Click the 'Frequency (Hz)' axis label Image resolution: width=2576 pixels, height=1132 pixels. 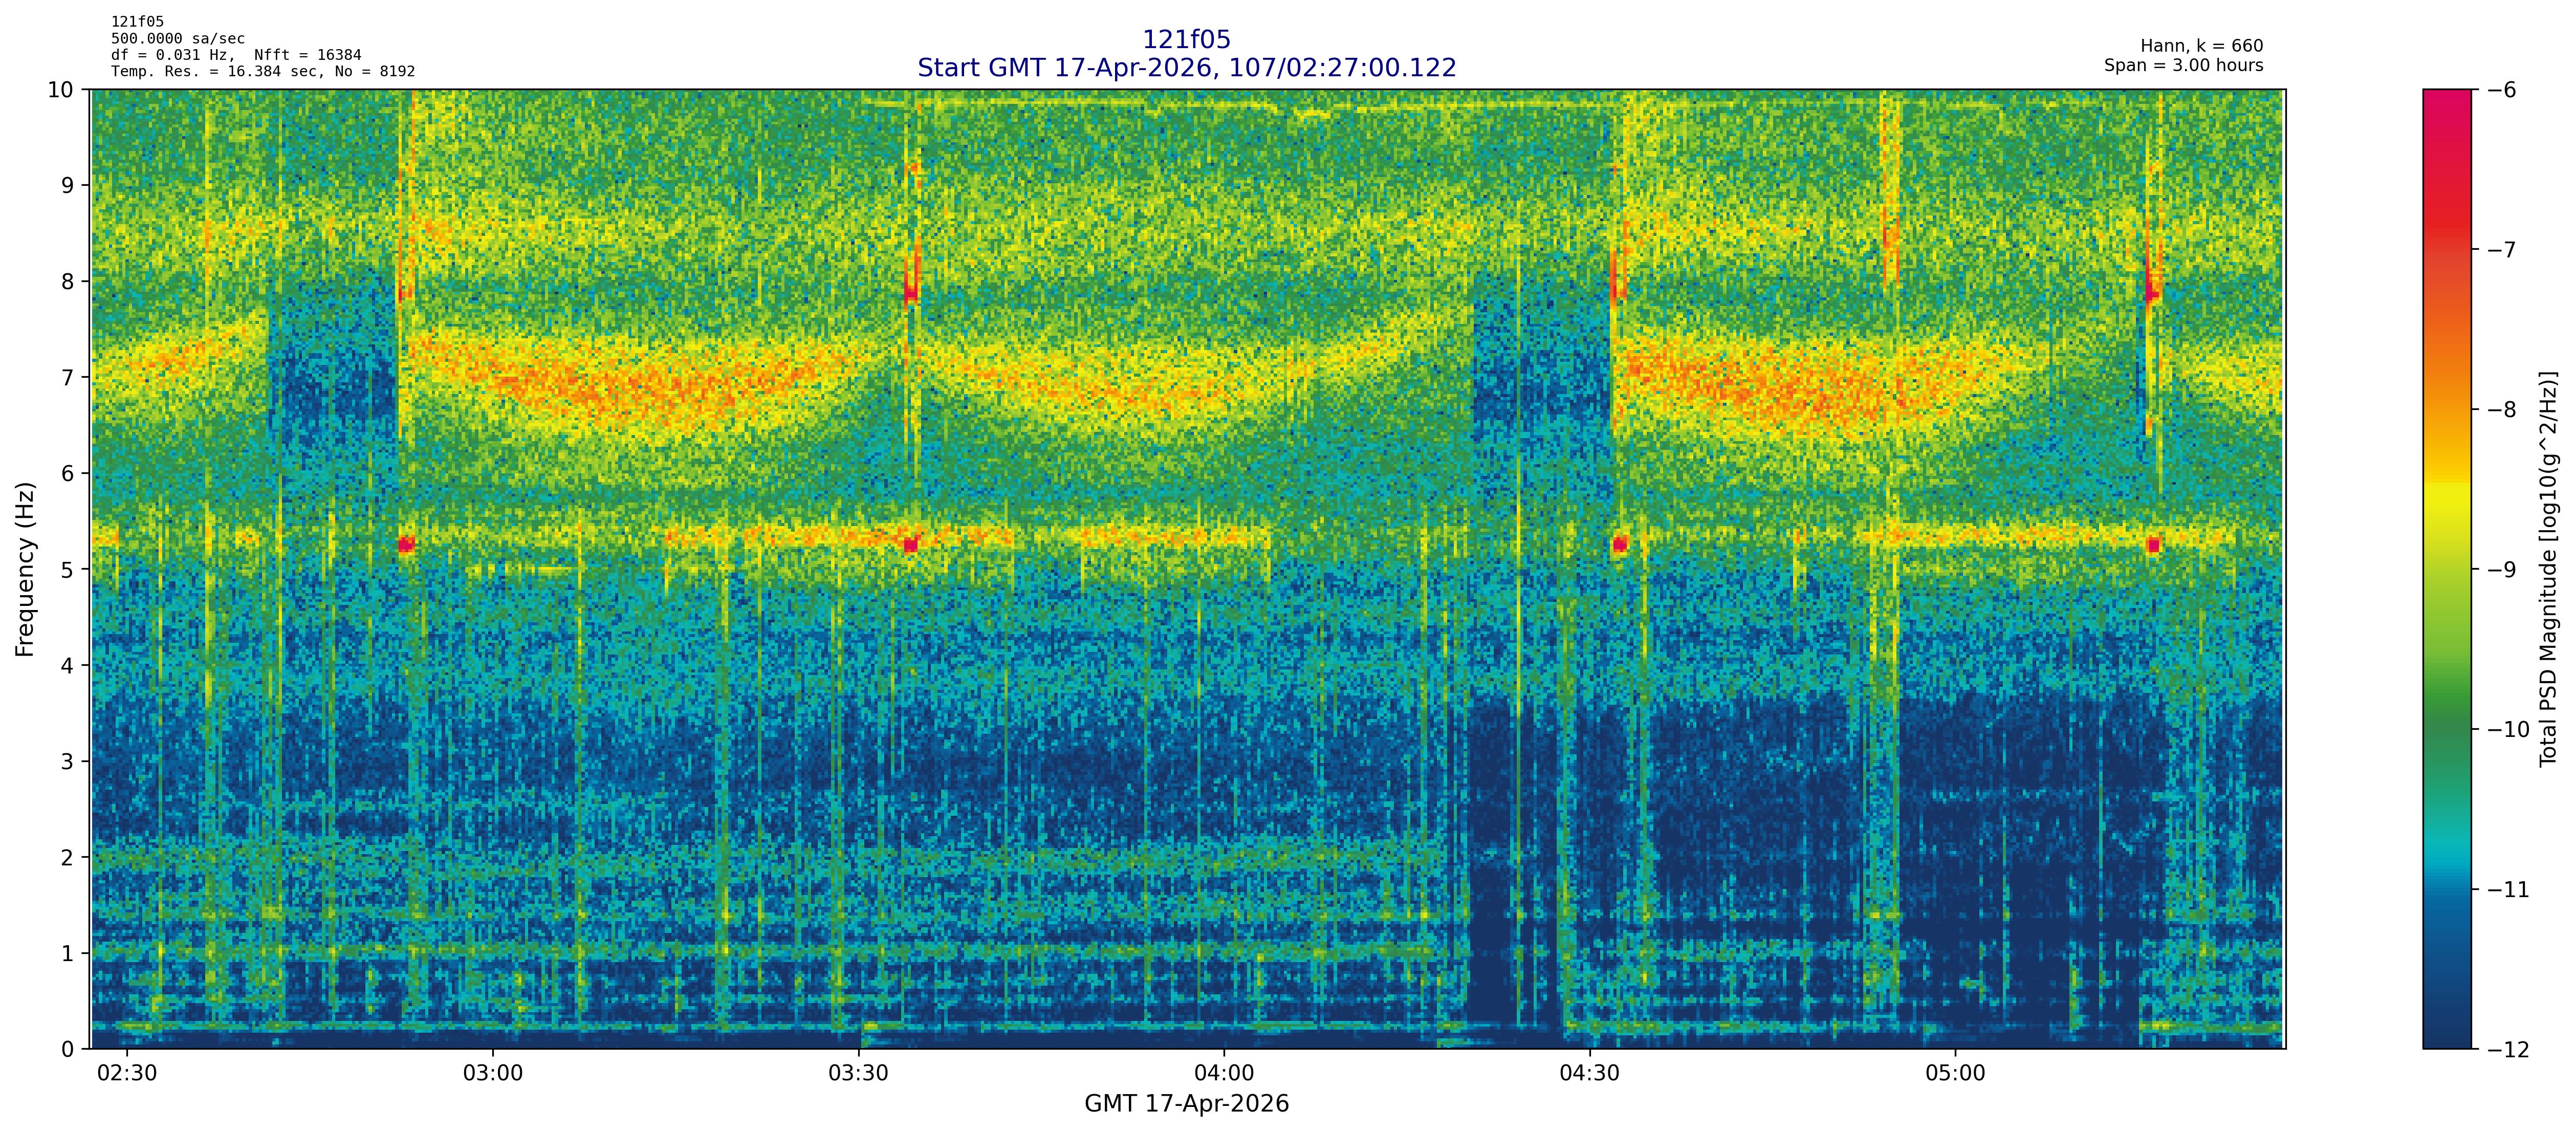tap(25, 569)
